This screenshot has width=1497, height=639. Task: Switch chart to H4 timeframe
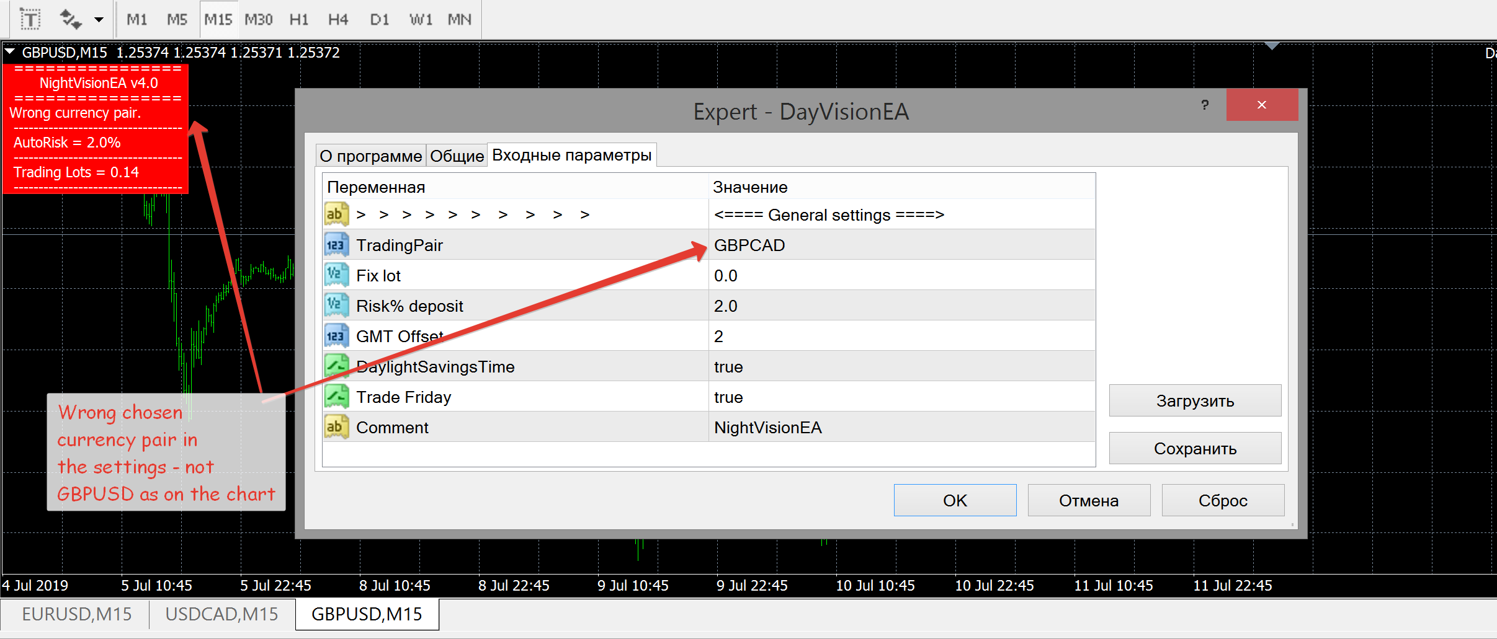(x=338, y=19)
